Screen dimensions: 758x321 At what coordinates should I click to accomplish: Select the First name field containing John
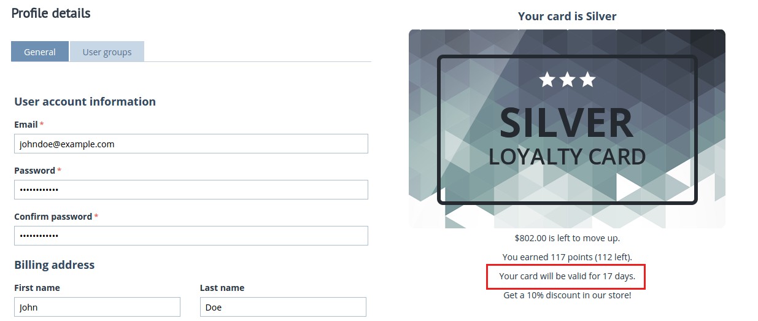point(97,307)
